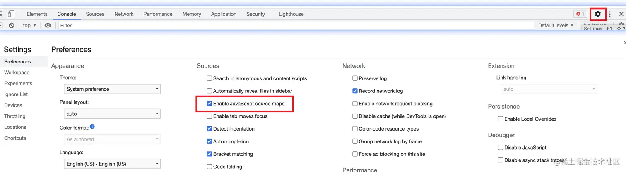Image resolution: width=626 pixels, height=172 pixels.
Task: Open DevTools settings gear icon
Action: pyautogui.click(x=597, y=14)
